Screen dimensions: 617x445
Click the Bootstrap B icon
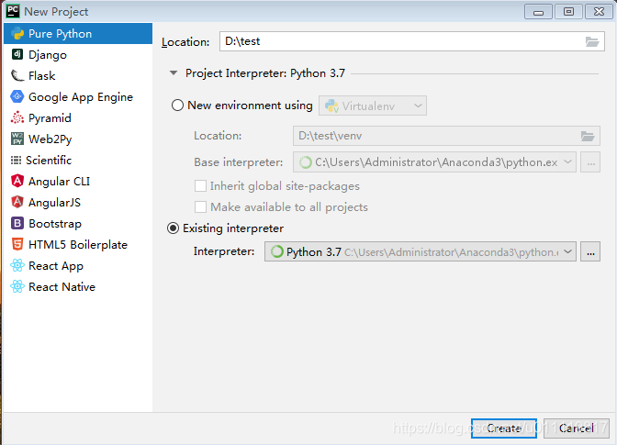tap(17, 223)
